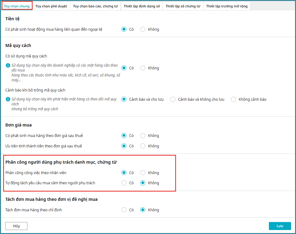Switch to Thiết lập trường mở rộng tab
Image resolution: width=296 pixels, height=234 pixels.
[227, 6]
